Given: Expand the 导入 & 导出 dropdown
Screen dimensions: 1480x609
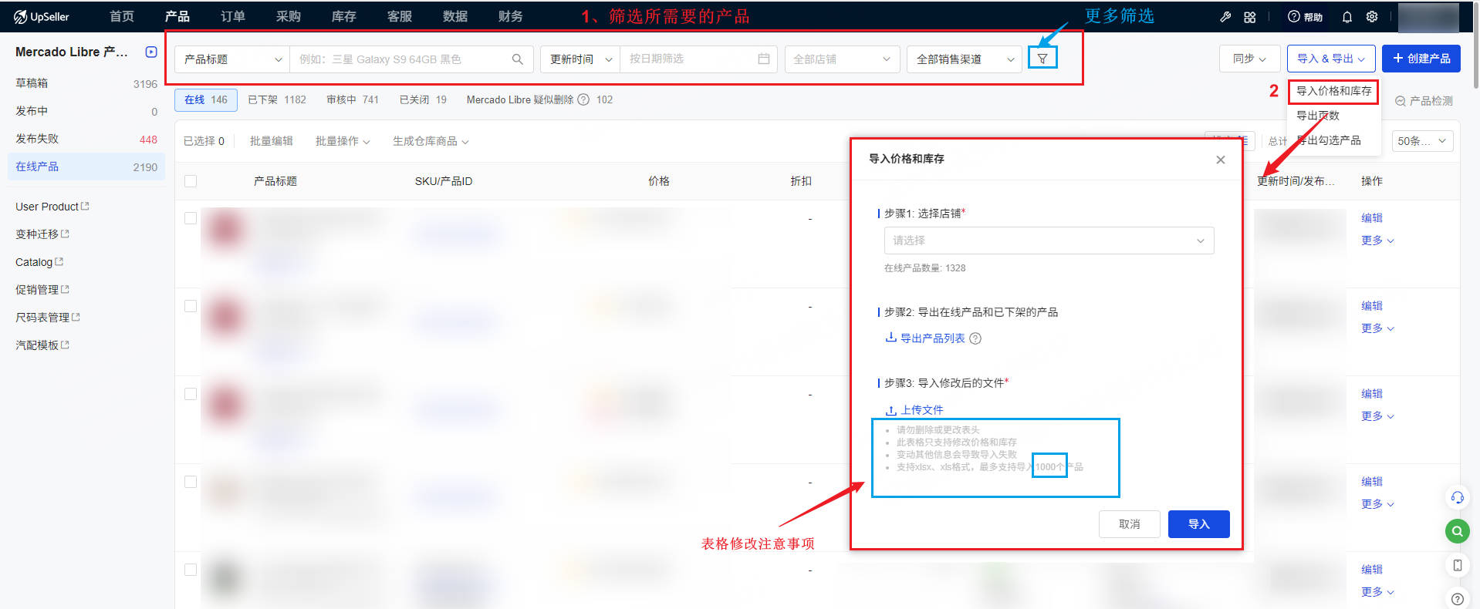Looking at the screenshot, I should 1331,59.
